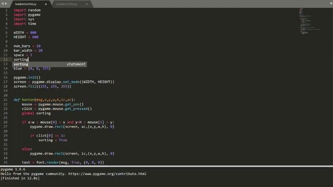
Task: Click the 'statement' label in the autocomplete popup
Action: tap(76, 64)
